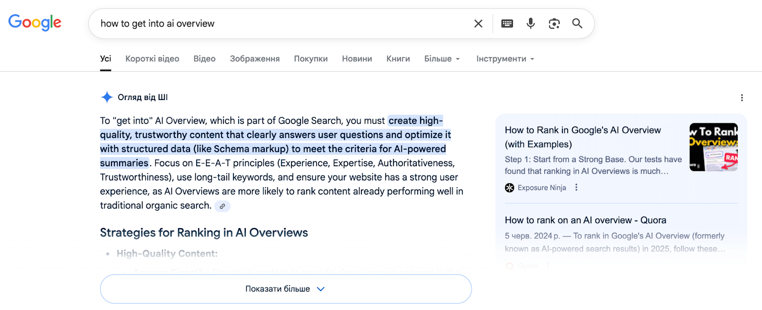This screenshot has width=762, height=310.
Task: Start voice search with microphone icon
Action: tap(531, 23)
